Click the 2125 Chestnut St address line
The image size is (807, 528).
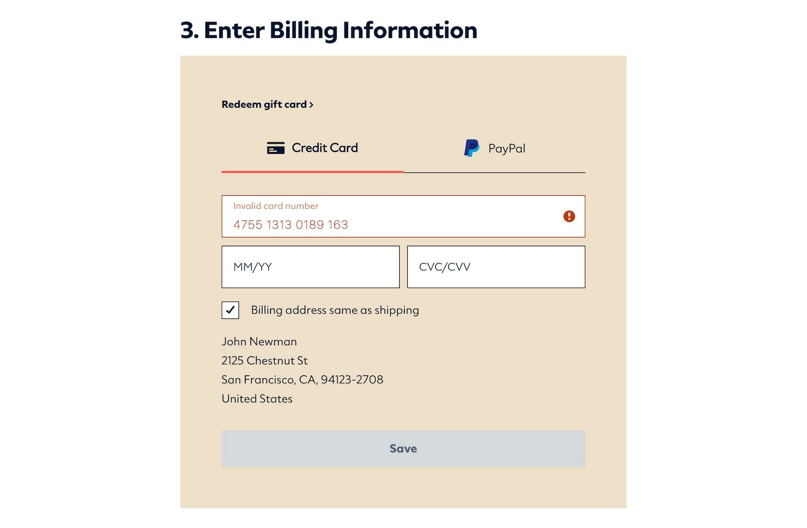coord(265,361)
